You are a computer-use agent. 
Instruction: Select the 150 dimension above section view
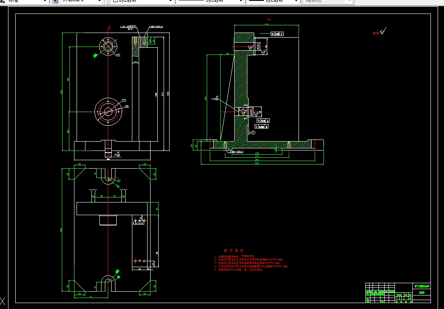tap(266, 25)
